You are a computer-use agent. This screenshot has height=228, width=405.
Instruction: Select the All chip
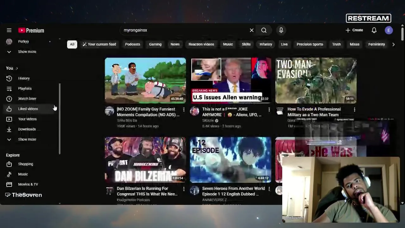click(72, 44)
